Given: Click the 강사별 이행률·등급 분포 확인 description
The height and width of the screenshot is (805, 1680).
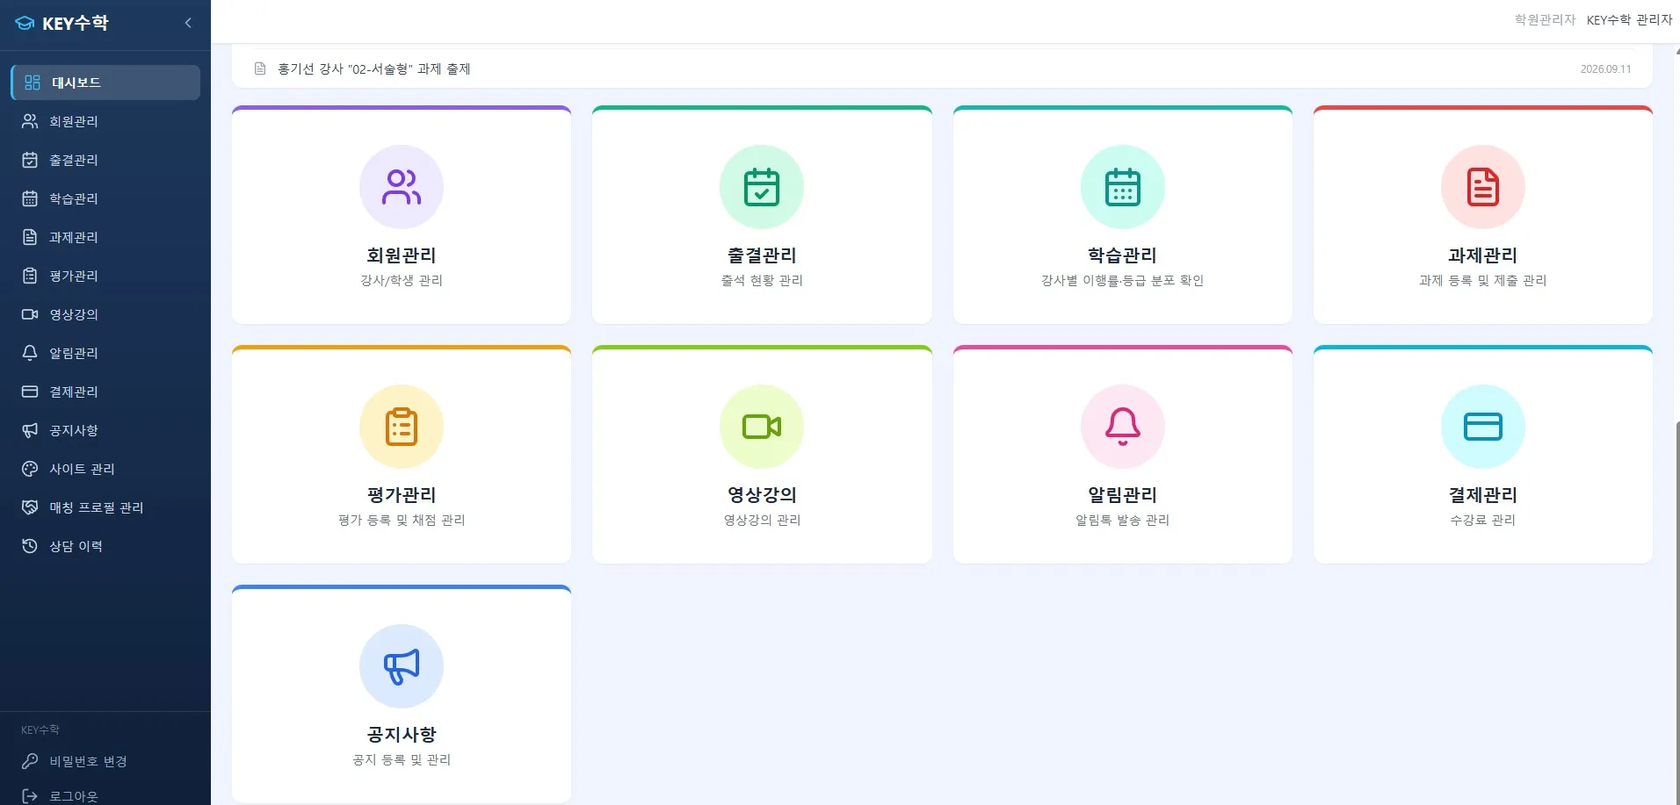Looking at the screenshot, I should pyautogui.click(x=1123, y=280).
